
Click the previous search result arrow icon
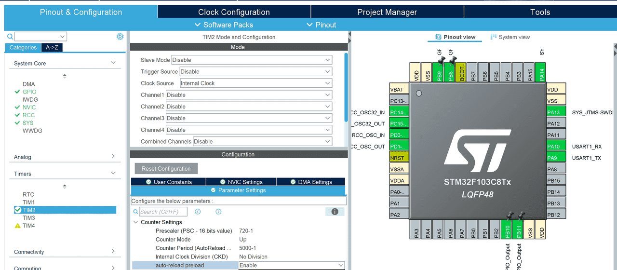(x=198, y=212)
